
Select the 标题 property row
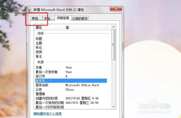[x=71, y=39]
